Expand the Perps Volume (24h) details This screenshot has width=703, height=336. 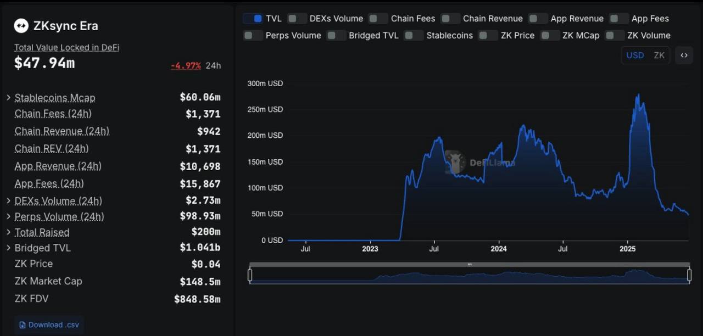point(8,216)
